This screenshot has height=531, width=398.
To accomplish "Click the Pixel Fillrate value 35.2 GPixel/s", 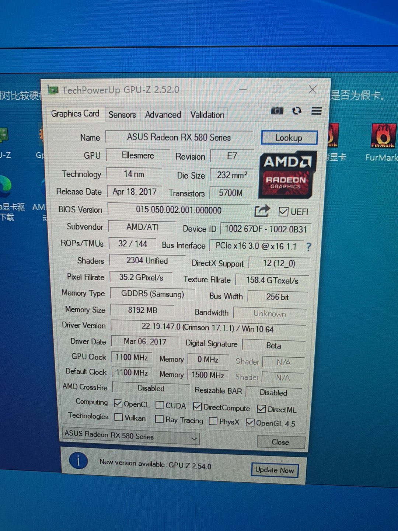I will (141, 277).
